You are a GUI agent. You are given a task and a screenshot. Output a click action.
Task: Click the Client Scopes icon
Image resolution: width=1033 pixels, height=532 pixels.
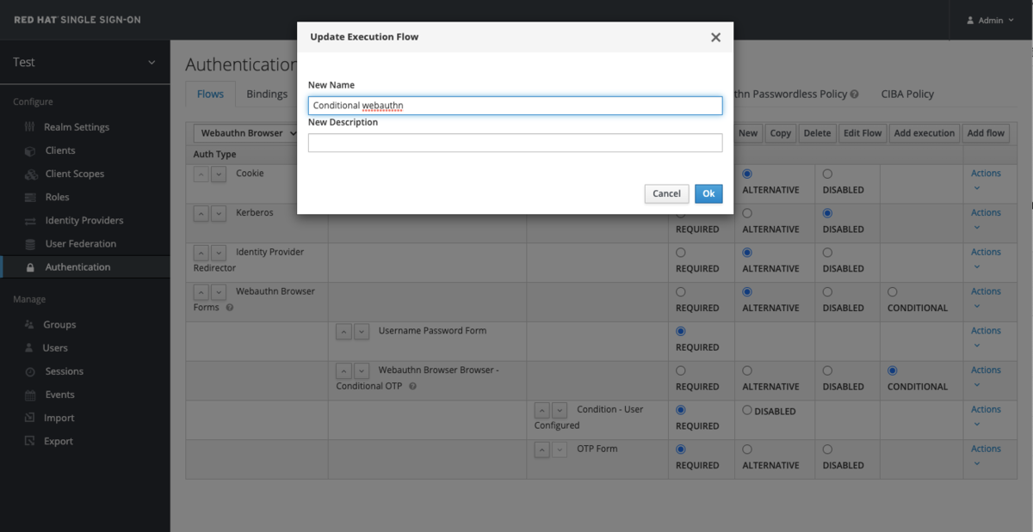[x=30, y=174]
